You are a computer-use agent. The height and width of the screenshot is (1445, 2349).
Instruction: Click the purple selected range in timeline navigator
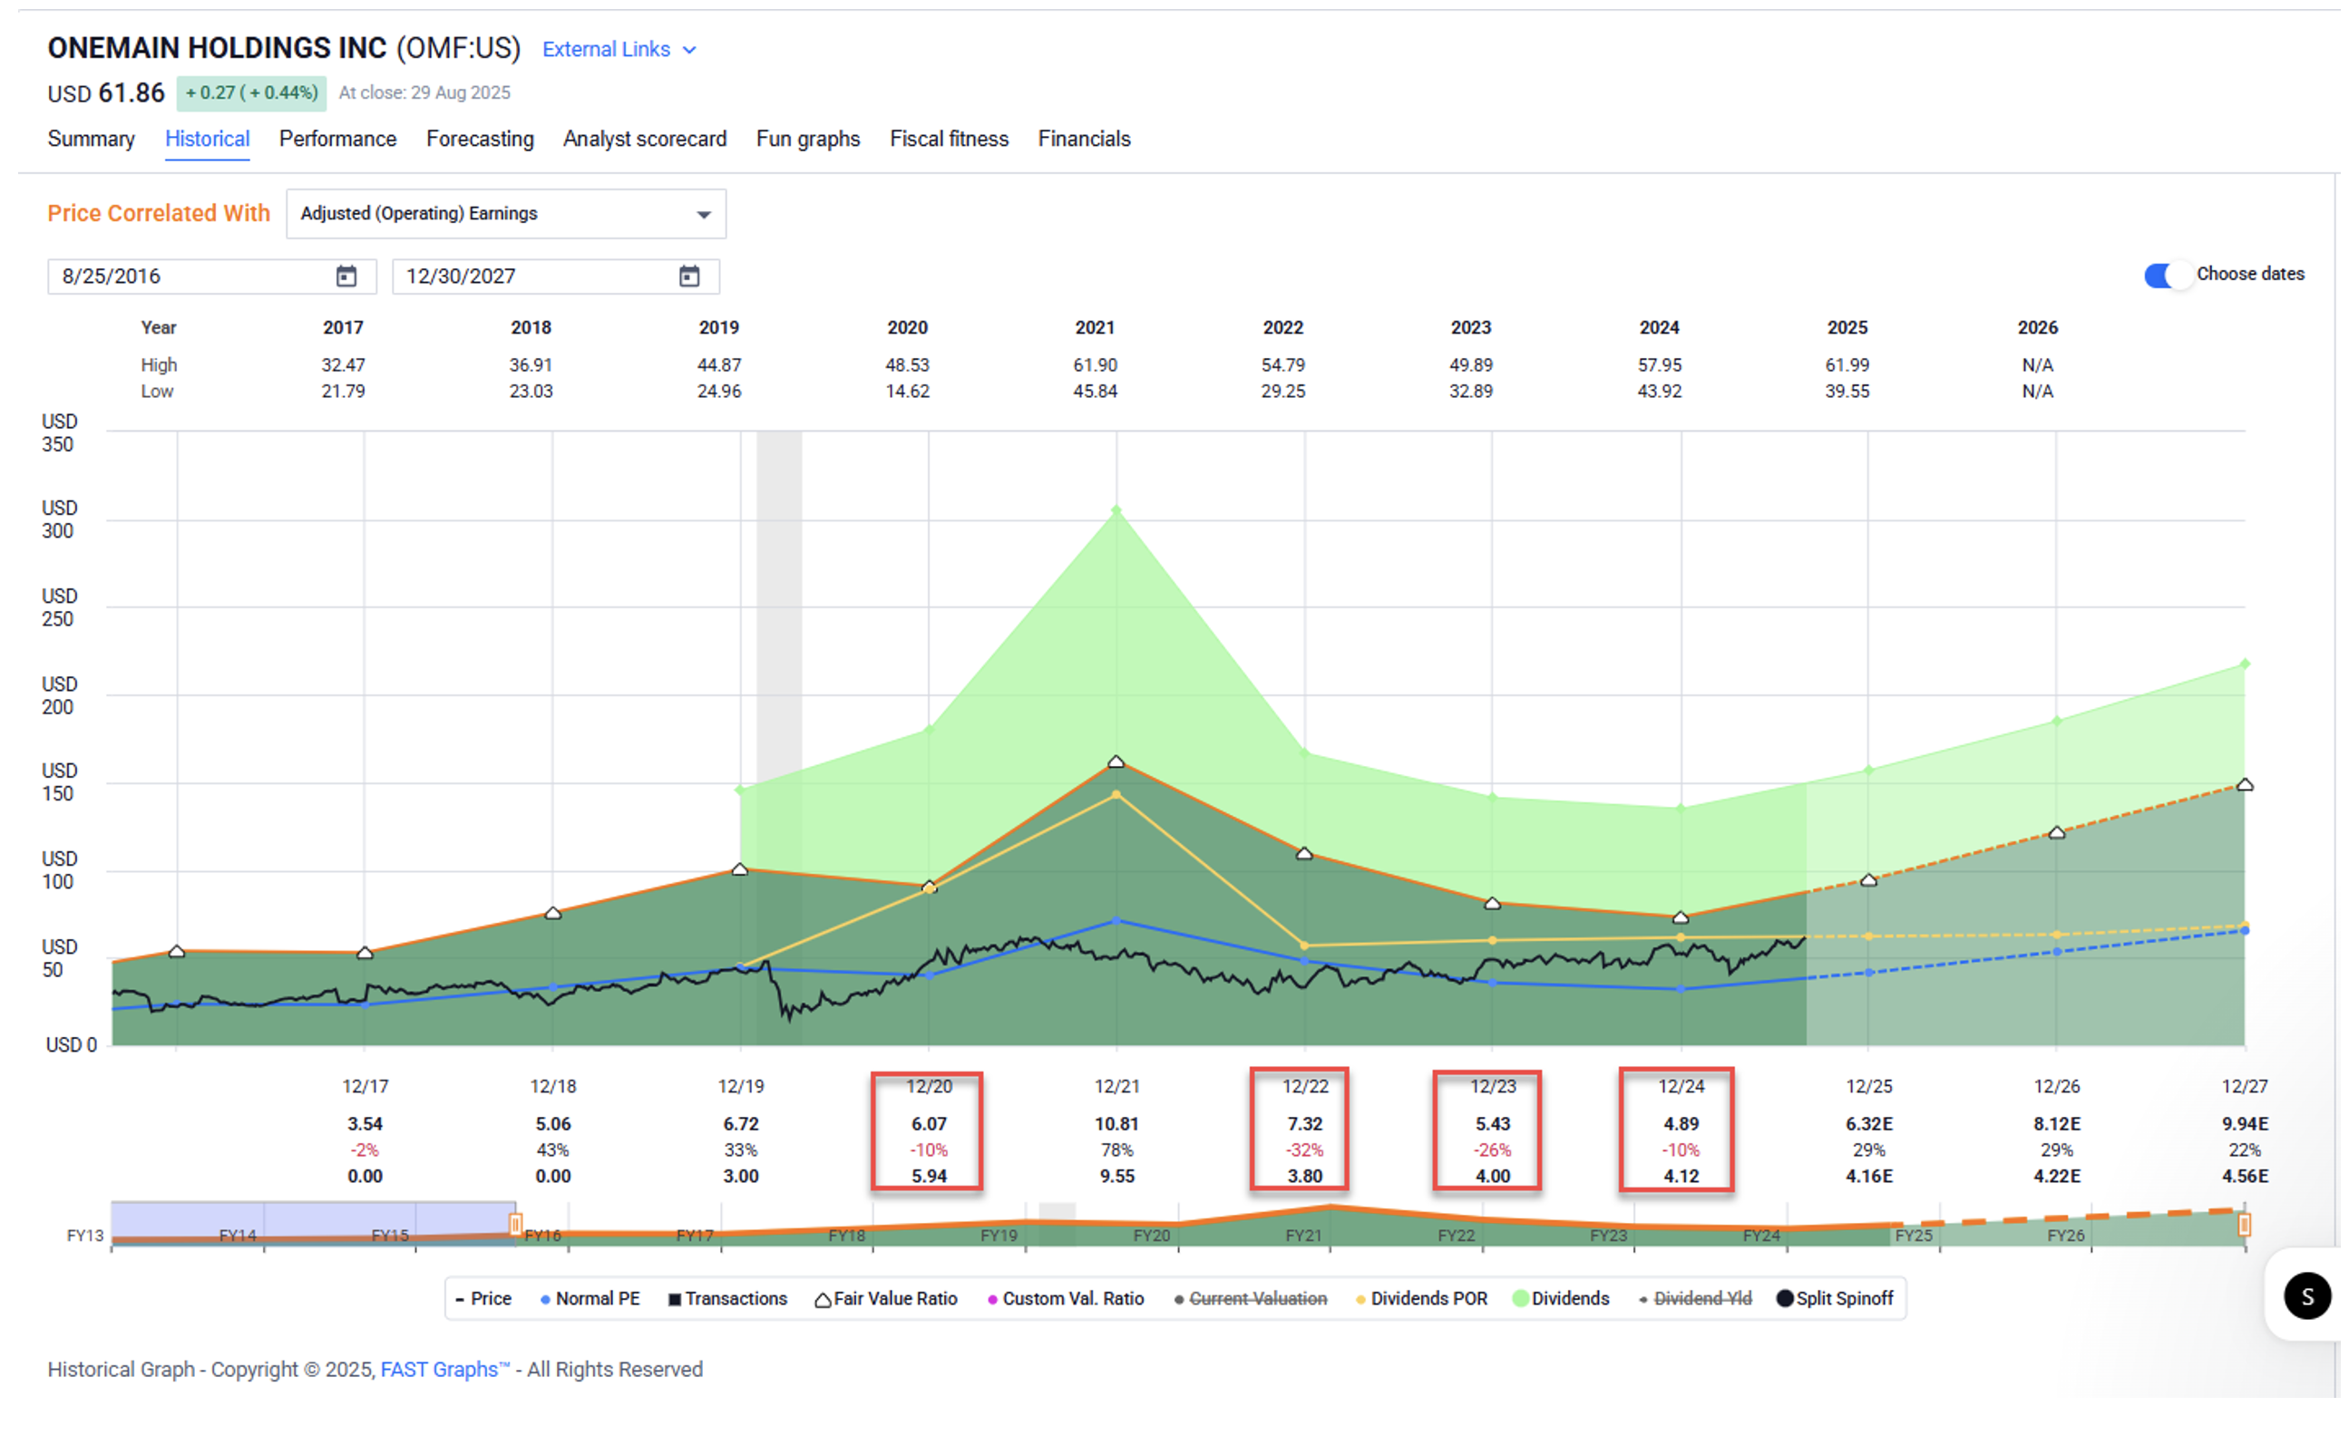pyautogui.click(x=314, y=1223)
